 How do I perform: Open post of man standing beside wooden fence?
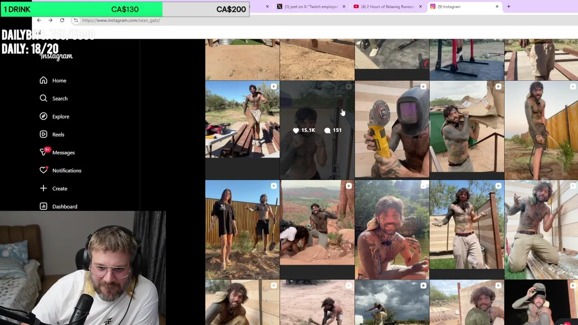click(x=541, y=130)
